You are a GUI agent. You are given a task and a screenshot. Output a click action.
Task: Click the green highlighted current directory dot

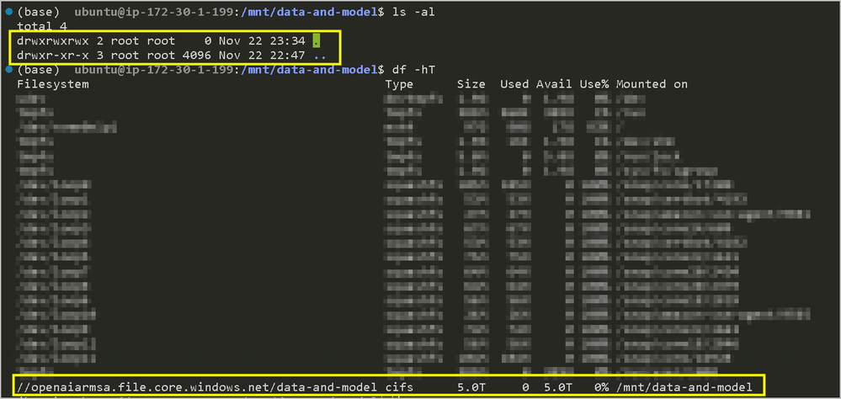point(317,40)
